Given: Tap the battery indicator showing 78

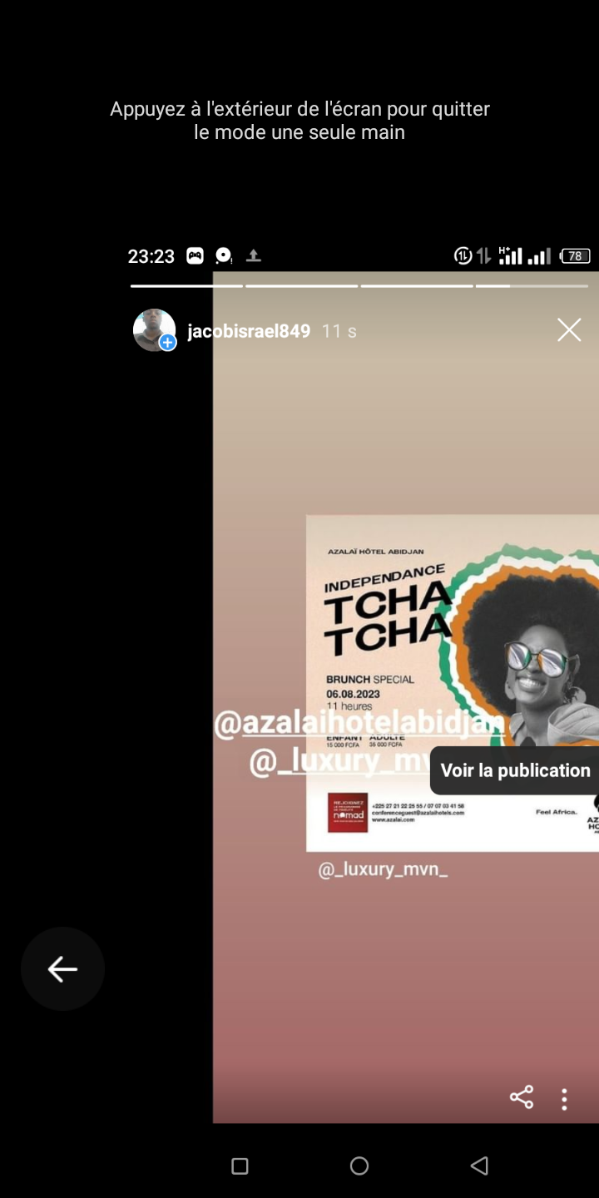Looking at the screenshot, I should tap(576, 256).
